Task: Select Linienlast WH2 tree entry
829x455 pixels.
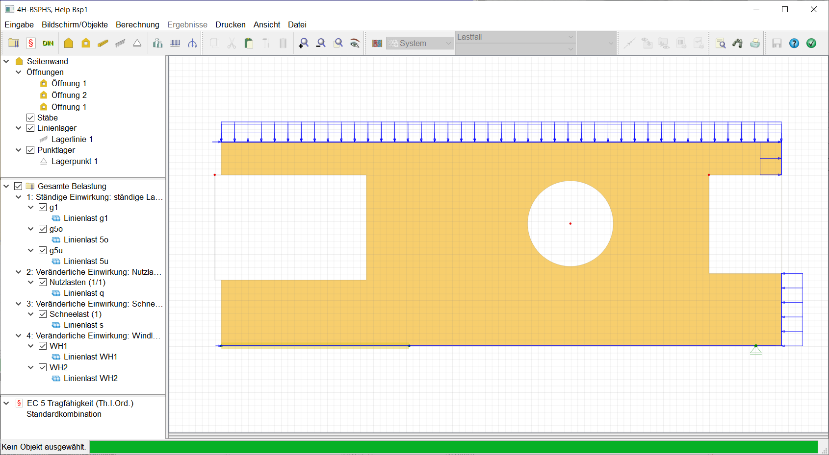Action: 90,378
